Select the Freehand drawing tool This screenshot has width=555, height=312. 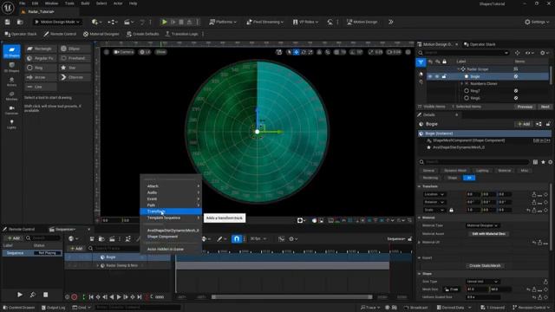tap(75, 58)
